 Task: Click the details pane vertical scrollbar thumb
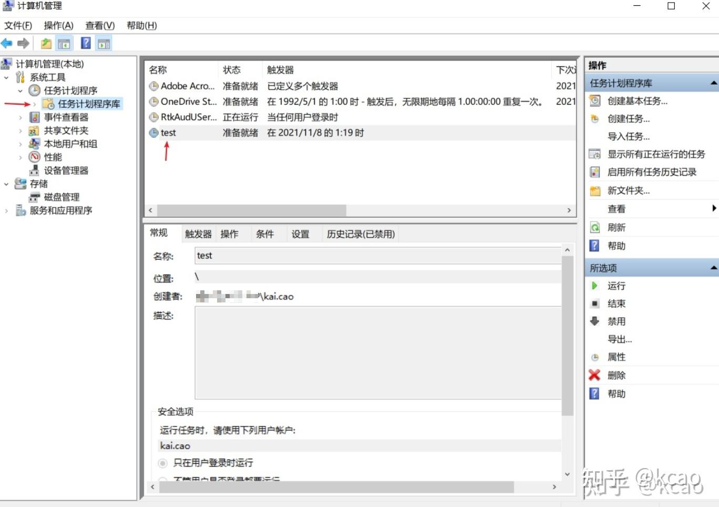[567, 337]
